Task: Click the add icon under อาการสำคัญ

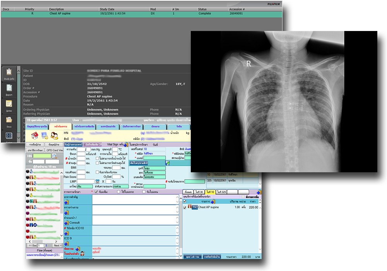Action: pos(67,202)
